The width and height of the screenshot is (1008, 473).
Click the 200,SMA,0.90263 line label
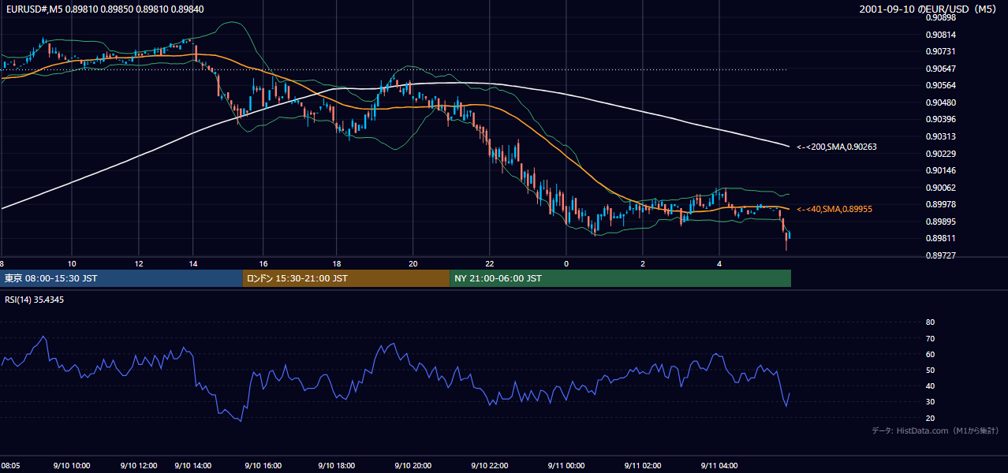[836, 147]
